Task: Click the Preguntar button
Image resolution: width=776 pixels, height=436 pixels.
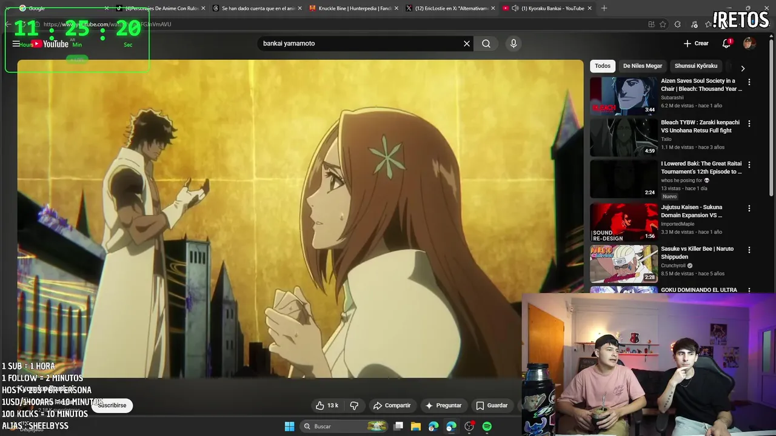Action: click(x=443, y=405)
